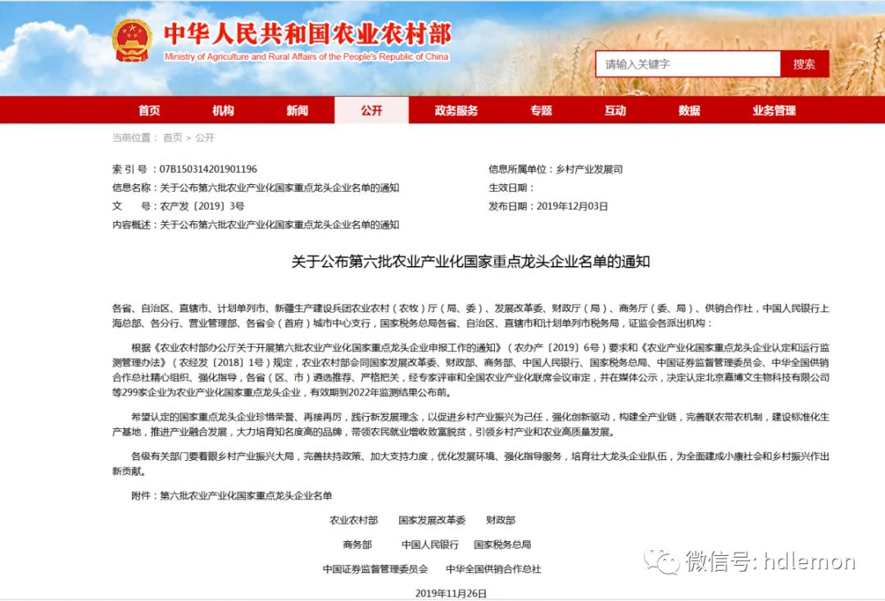
Task: Click the 生效日期 label
Action: [511, 188]
